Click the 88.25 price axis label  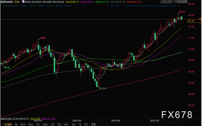point(191,4)
